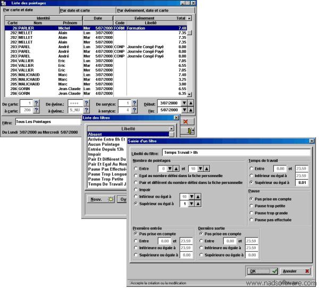Screen dimensions: 319x289
Task: Click the Carte column header
Action: tap(12, 23)
